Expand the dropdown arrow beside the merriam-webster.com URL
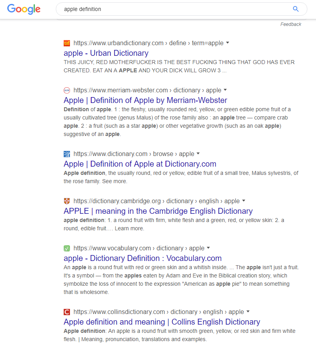Viewport: 316px width, 347px height. [x=225, y=90]
